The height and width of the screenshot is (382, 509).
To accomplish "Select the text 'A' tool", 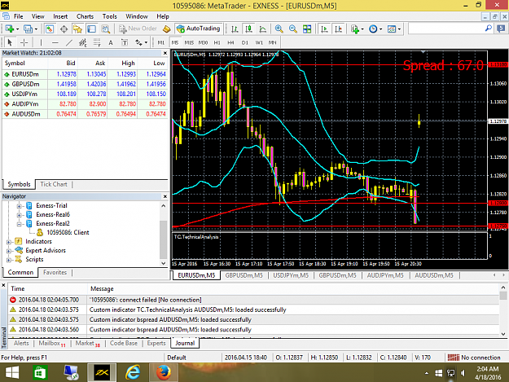I will coord(111,42).
